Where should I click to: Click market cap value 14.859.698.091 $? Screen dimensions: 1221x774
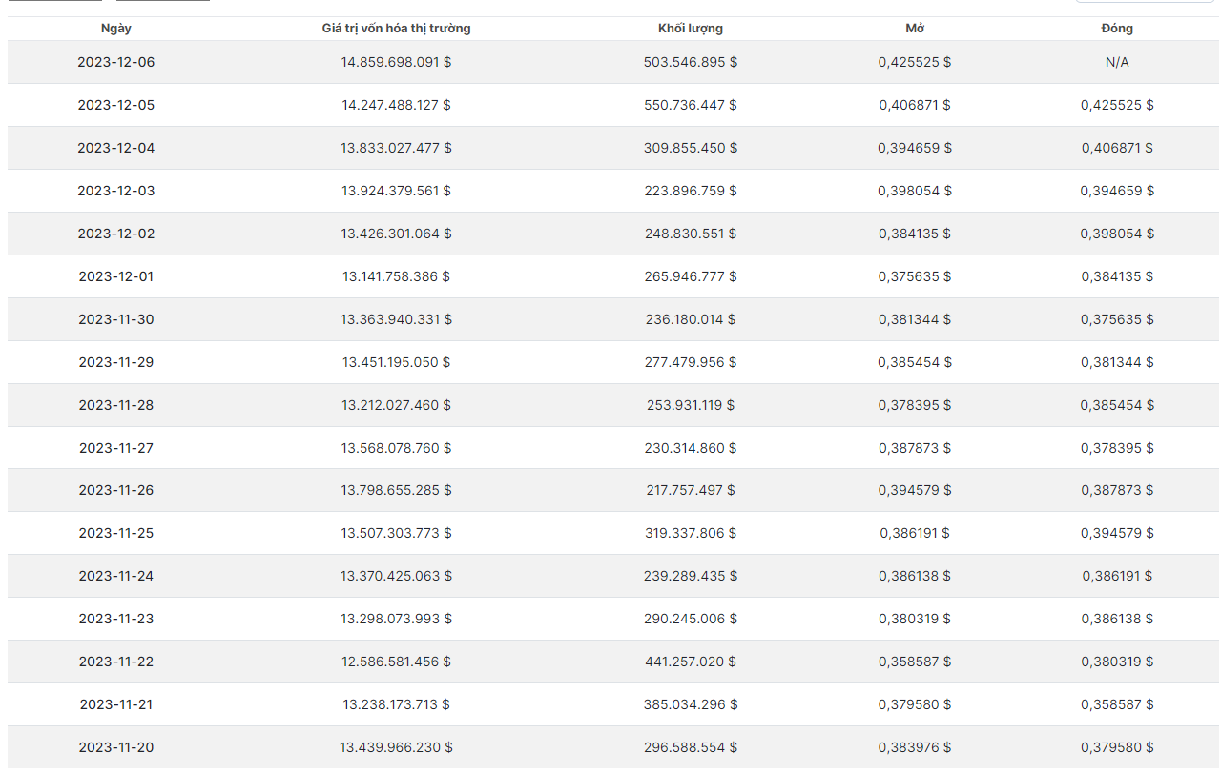click(x=396, y=62)
